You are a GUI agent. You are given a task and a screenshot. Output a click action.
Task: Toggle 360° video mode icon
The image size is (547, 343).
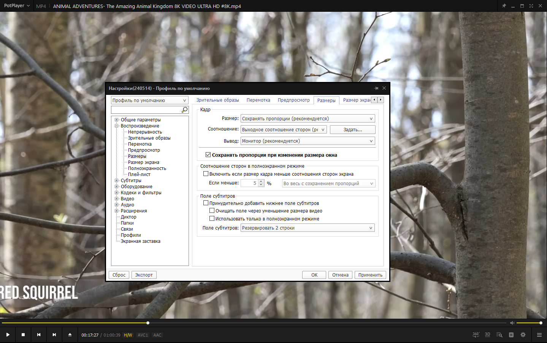point(476,335)
